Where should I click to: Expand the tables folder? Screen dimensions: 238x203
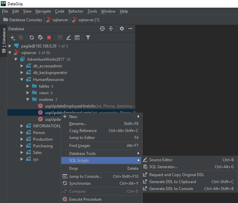(28, 86)
